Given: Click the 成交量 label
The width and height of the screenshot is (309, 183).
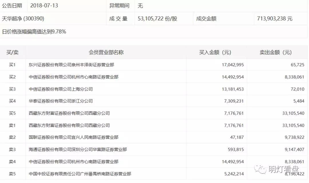Looking at the screenshot, I should click(x=118, y=19).
